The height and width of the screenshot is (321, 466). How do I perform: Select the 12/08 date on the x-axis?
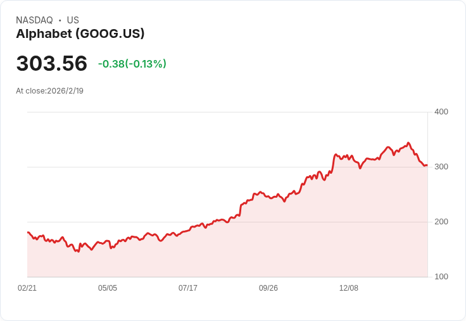349,288
